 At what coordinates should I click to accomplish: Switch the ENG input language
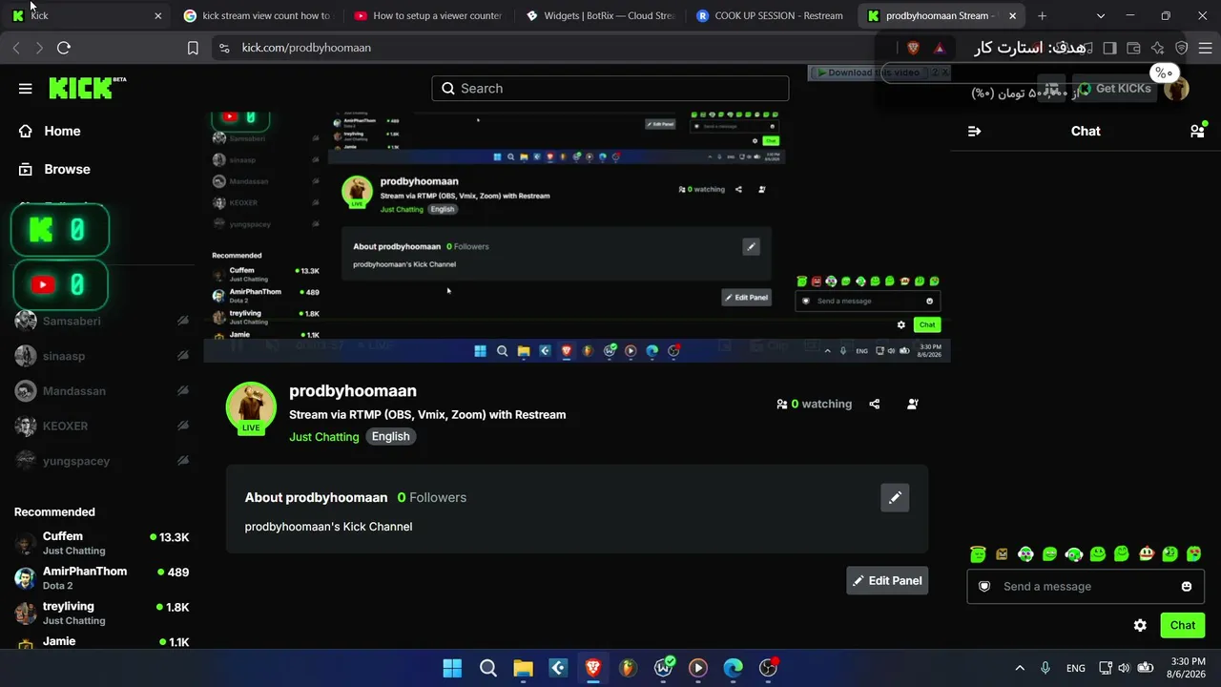pos(1076,668)
